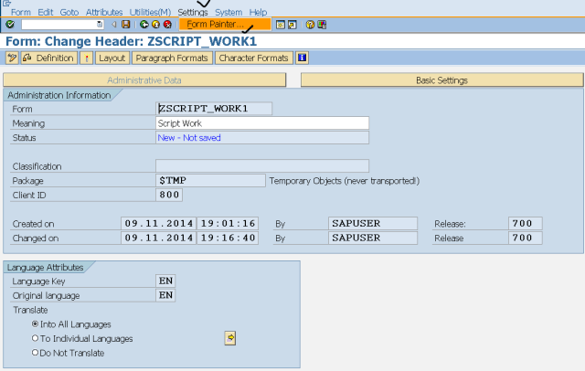Switch to Basic Settings tab
Image resolution: width=585 pixels, height=371 pixels.
point(441,80)
